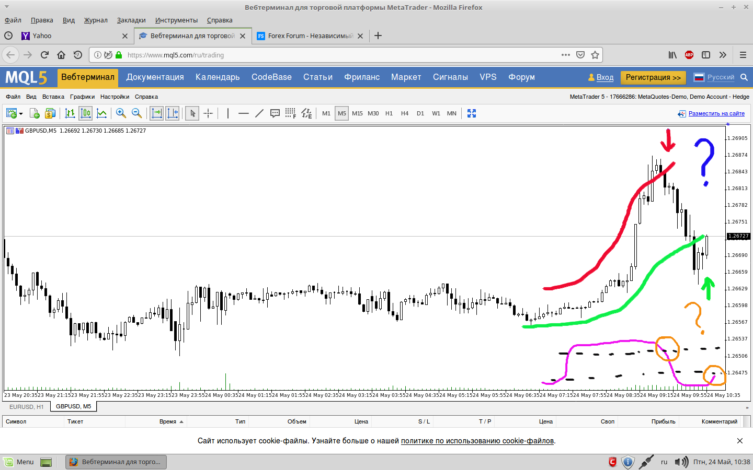Reload the current page
The image size is (753, 470).
tap(44, 55)
